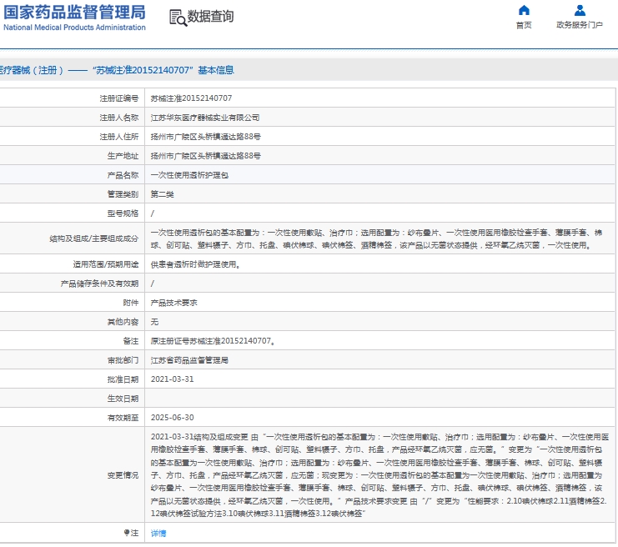Screen dimensions: 618x547
Task: Click the 管理类别 label
Action: click(123, 194)
